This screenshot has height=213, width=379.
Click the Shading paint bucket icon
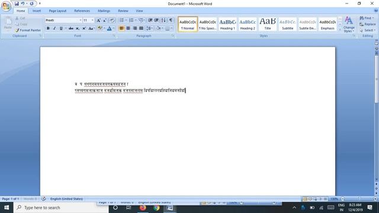click(x=158, y=28)
